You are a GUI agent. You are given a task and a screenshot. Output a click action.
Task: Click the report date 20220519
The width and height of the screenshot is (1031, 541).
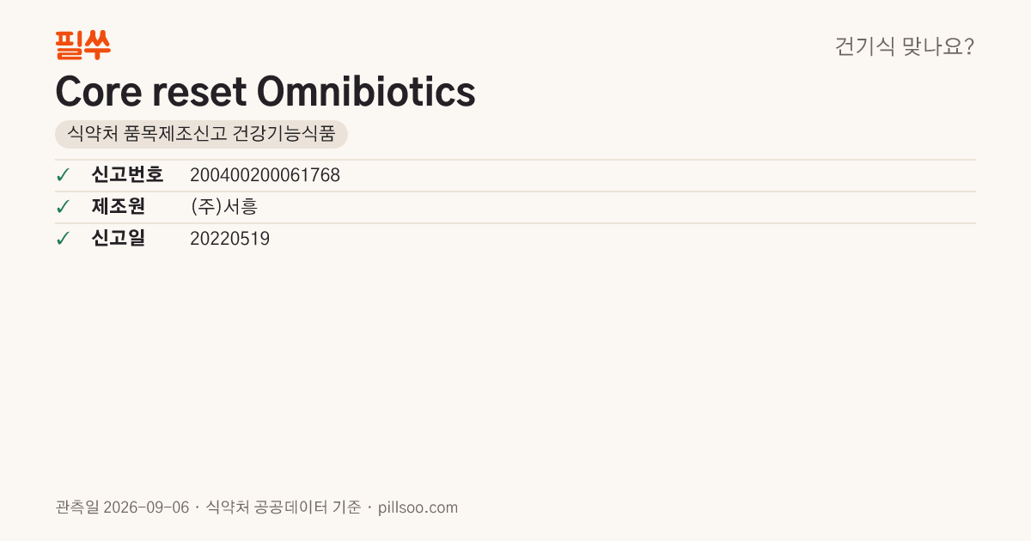[x=229, y=239]
